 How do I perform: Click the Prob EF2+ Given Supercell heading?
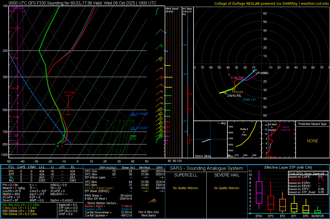(x=307, y=173)
